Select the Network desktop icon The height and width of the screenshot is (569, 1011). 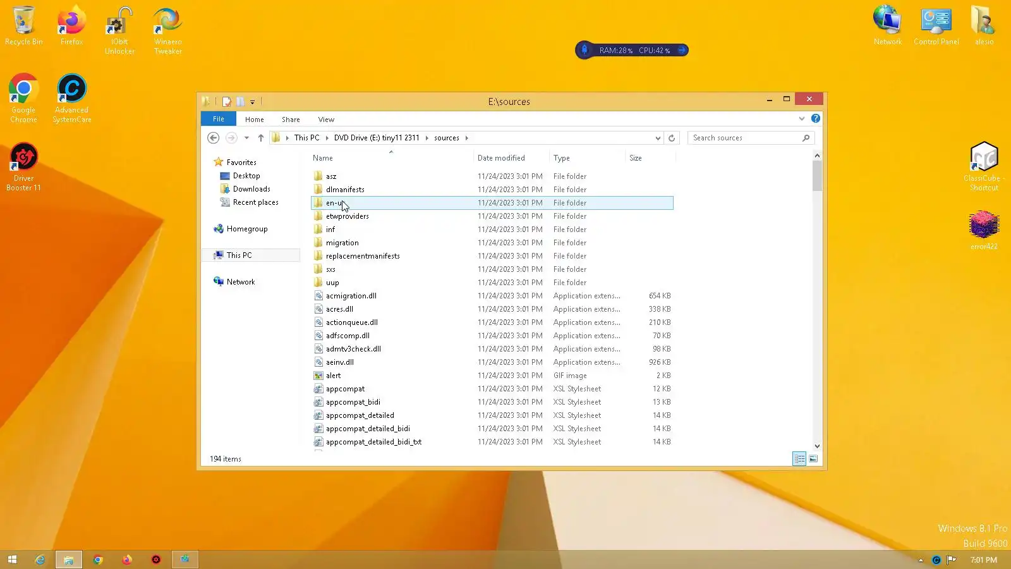pos(887,25)
